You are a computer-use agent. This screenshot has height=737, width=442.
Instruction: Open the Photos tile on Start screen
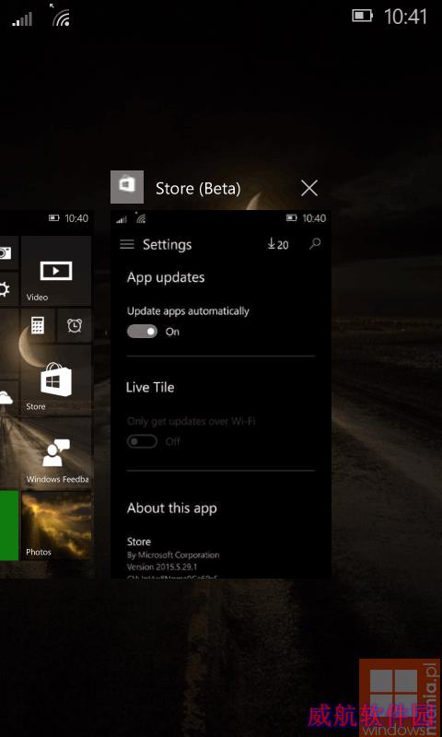coord(56,525)
